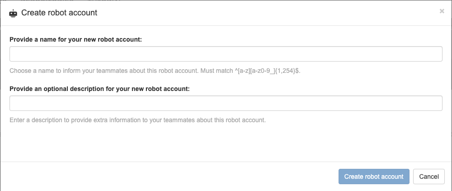Click the 'Provide a name' field label
Viewport: 452px width, 191px height.
coord(76,39)
